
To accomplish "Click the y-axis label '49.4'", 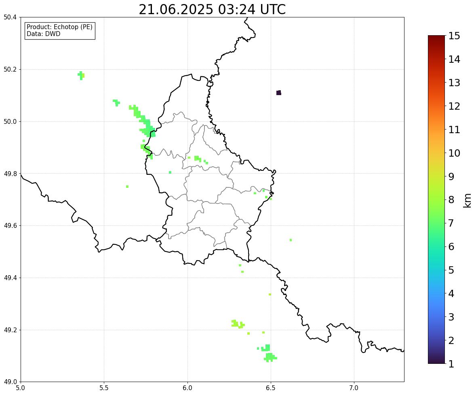I will tap(10, 278).
